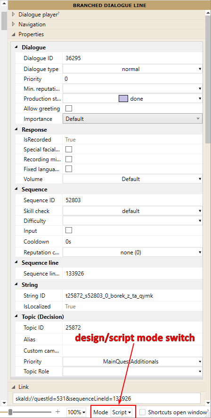The image size is (211, 418).
Task: Expand the Dialogue player section
Action: pyautogui.click(x=13, y=15)
